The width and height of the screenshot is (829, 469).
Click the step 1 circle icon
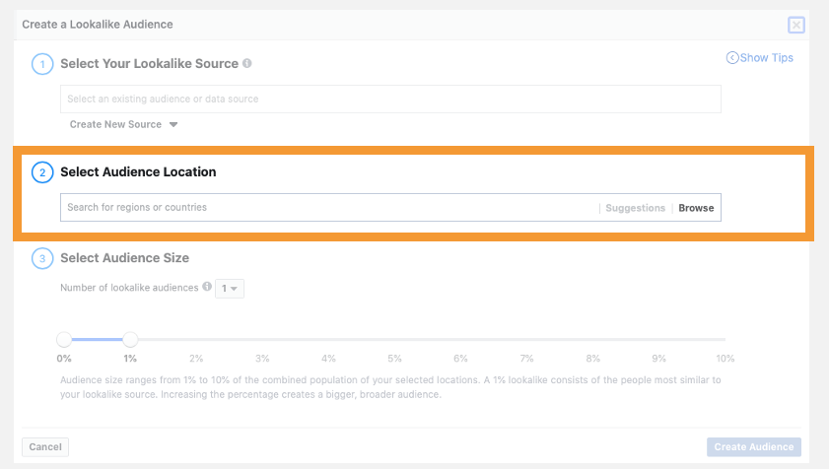click(x=42, y=64)
